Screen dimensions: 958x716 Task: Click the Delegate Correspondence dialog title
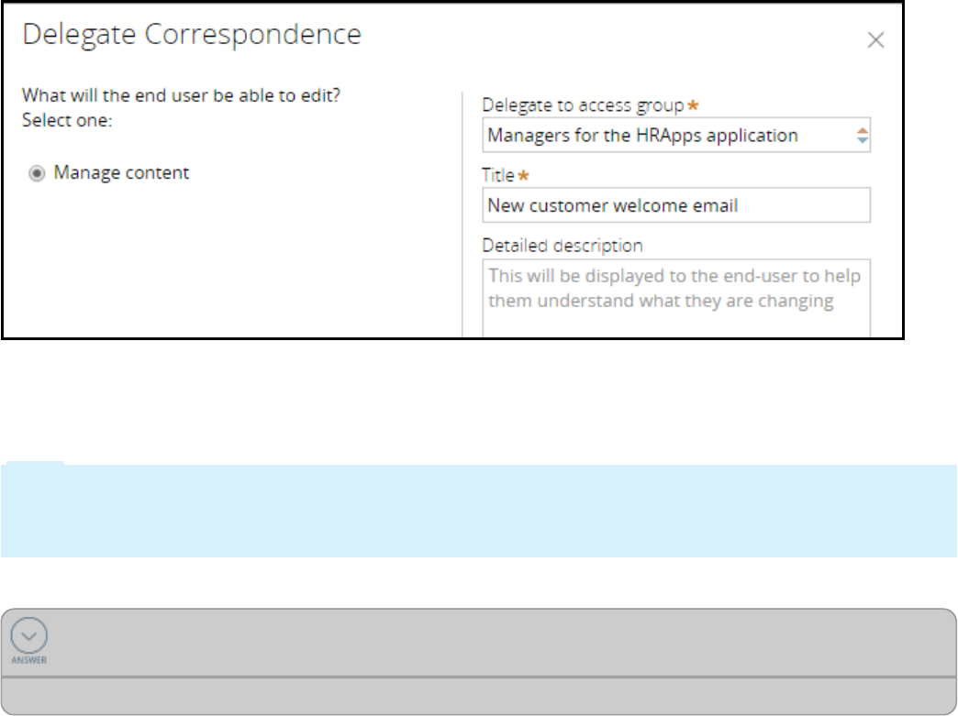192,35
